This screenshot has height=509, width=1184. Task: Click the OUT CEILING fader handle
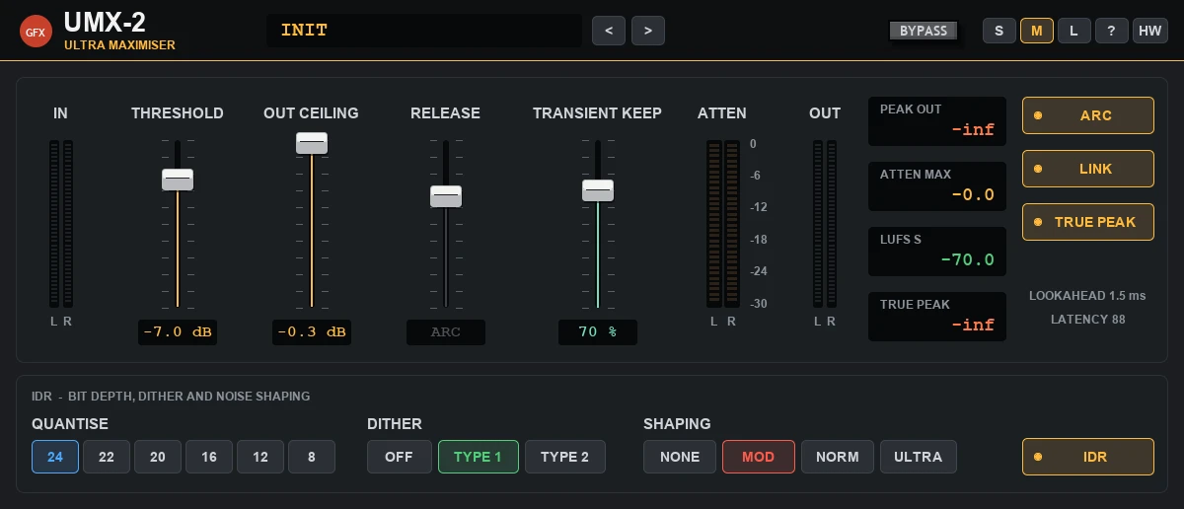pos(312,143)
